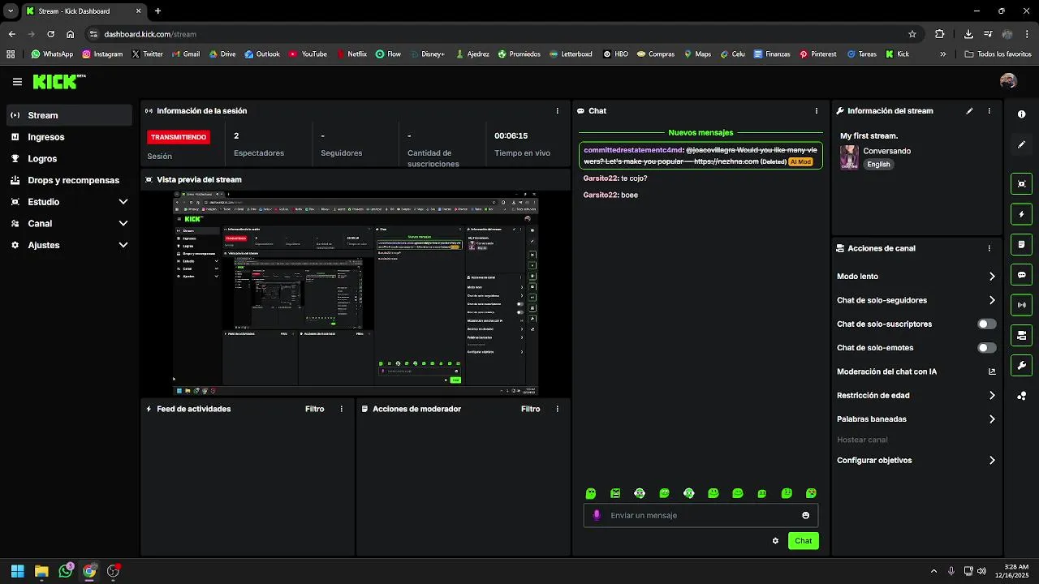This screenshot has height=584, width=1039.
Task: Click the purple microphone icon in message box
Action: coord(597,515)
